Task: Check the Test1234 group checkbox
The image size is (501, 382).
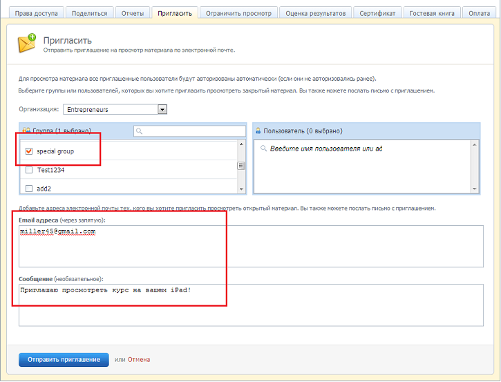Action: coord(29,170)
